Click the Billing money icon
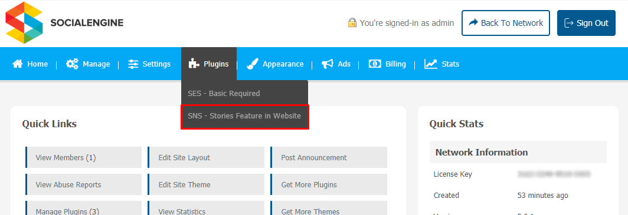This screenshot has height=215, width=628. tap(375, 64)
